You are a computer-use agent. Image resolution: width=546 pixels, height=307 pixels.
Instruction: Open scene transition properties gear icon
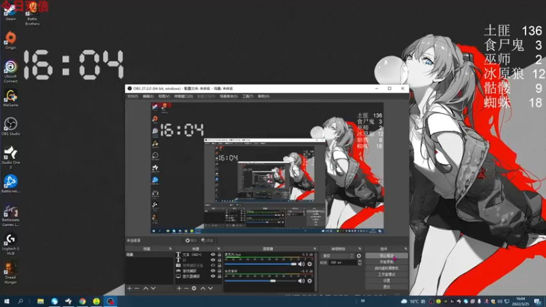tap(359, 256)
